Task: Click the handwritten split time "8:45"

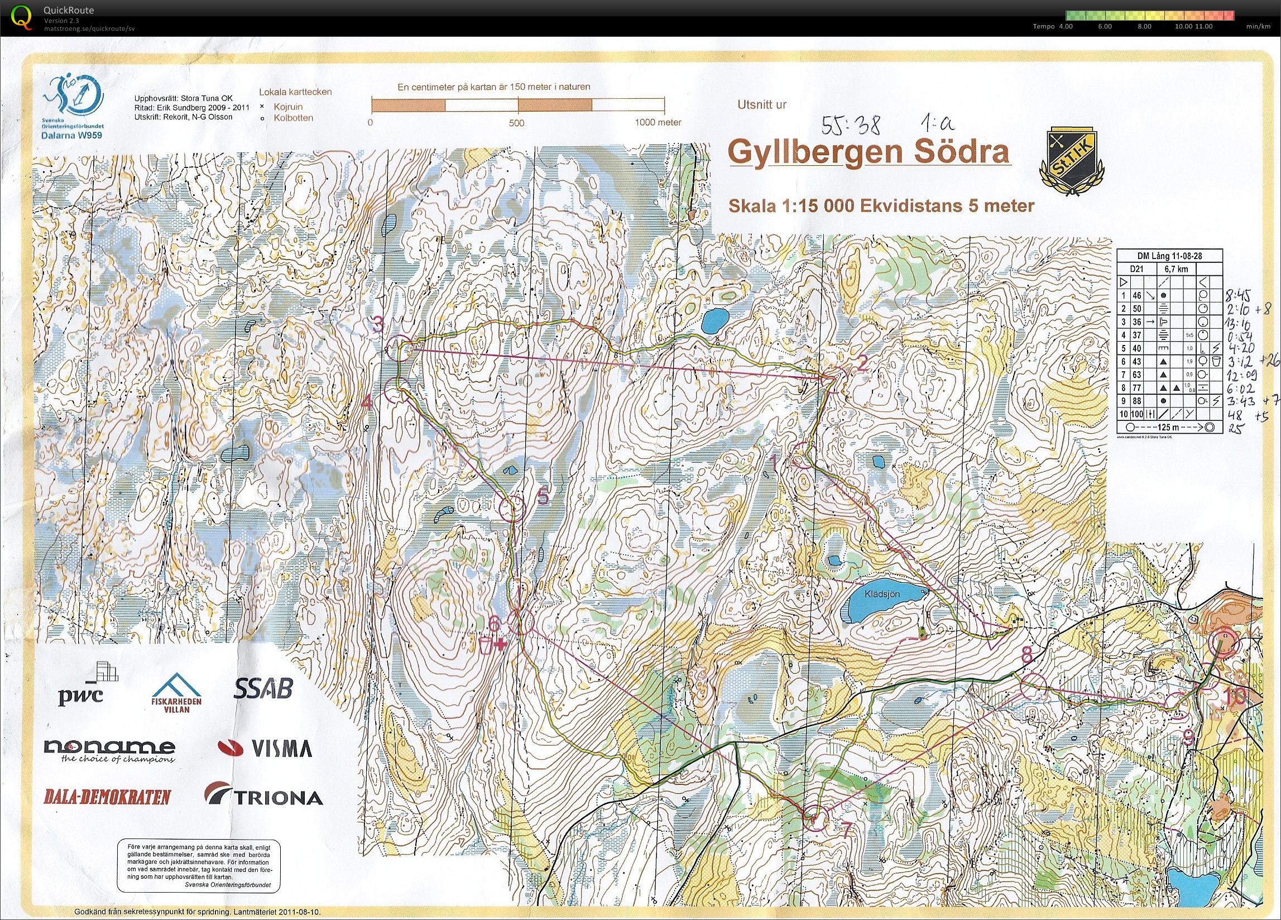Action: pos(1239,295)
